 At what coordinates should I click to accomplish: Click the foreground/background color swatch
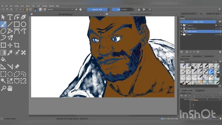[36, 9]
